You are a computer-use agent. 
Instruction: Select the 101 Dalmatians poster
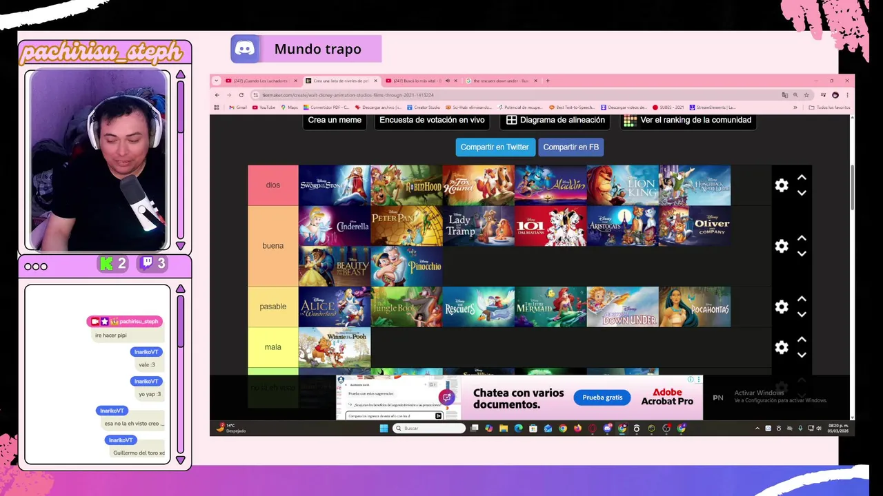[x=550, y=226]
